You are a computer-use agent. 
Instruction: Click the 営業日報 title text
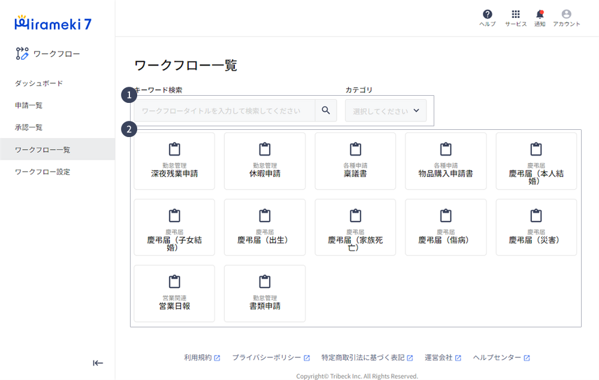tap(174, 306)
